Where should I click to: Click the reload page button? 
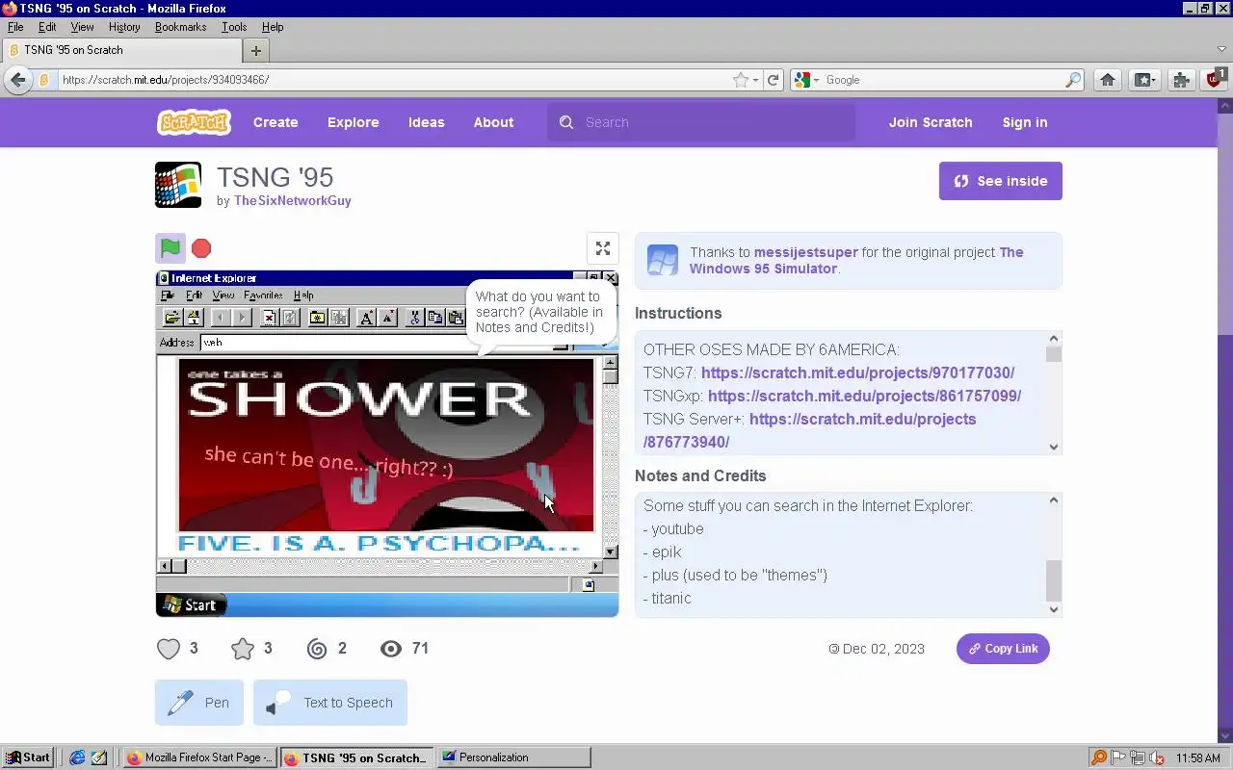point(773,80)
